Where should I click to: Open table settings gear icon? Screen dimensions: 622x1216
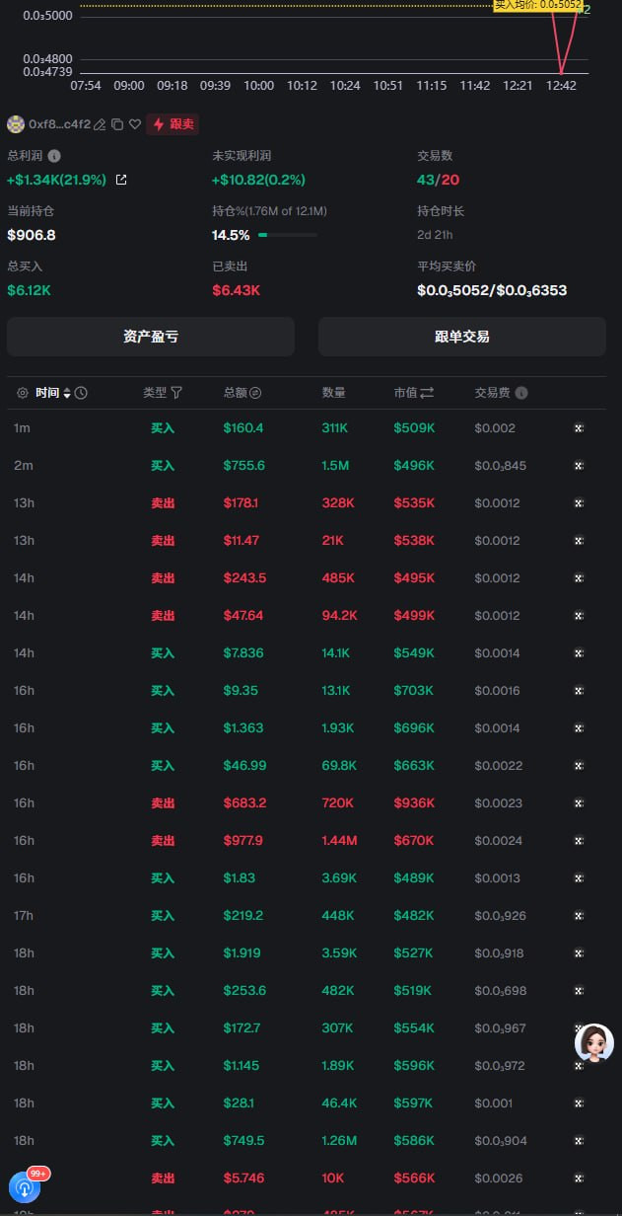(23, 393)
